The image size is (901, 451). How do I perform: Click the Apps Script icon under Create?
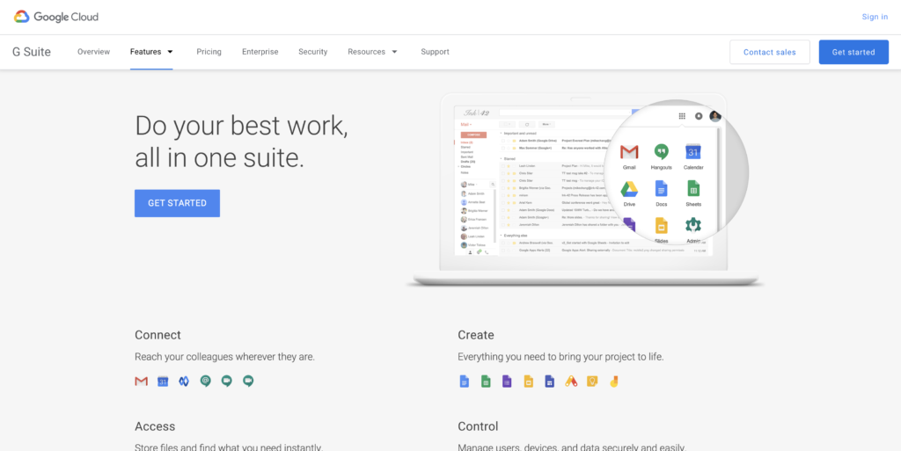570,381
